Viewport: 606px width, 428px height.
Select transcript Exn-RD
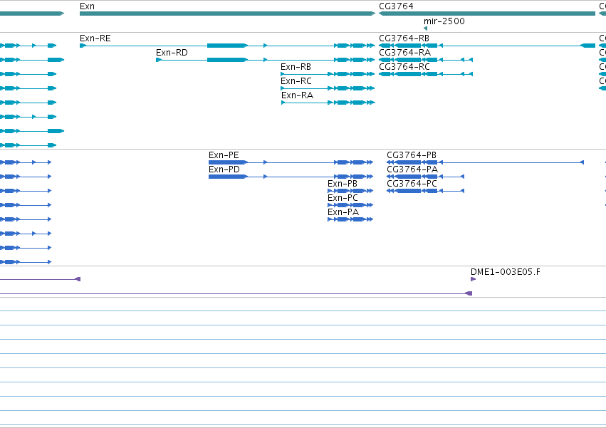(x=266, y=60)
